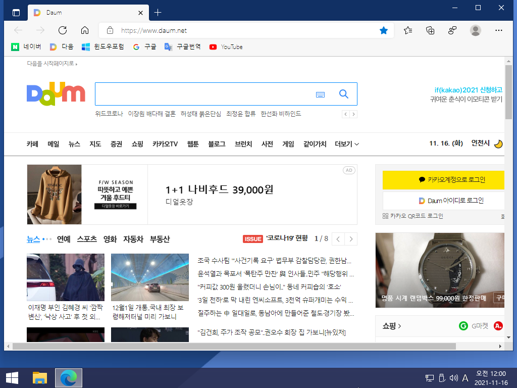Image resolution: width=517 pixels, height=388 pixels.
Task: Click 카카오 QR코드 로그인 link
Action: pos(413,216)
